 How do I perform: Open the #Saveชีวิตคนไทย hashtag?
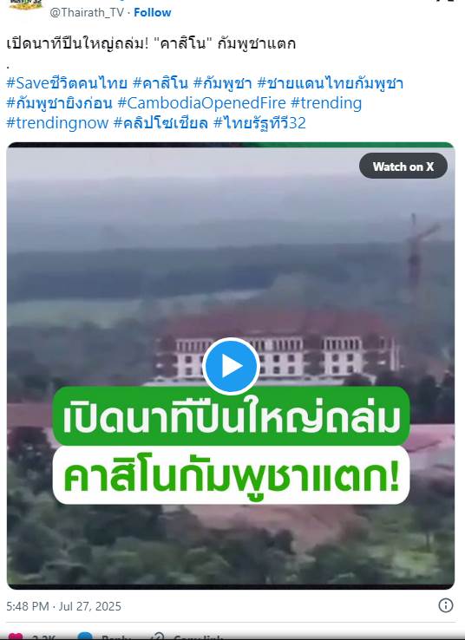(x=67, y=83)
